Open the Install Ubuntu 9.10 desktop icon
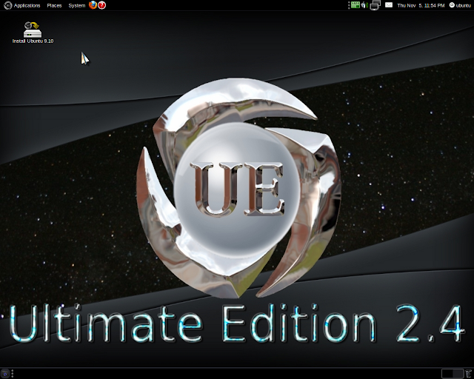The height and width of the screenshot is (379, 474). 33,33
